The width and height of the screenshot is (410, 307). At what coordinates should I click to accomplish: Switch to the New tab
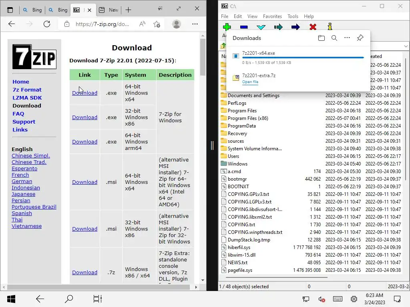click(109, 10)
